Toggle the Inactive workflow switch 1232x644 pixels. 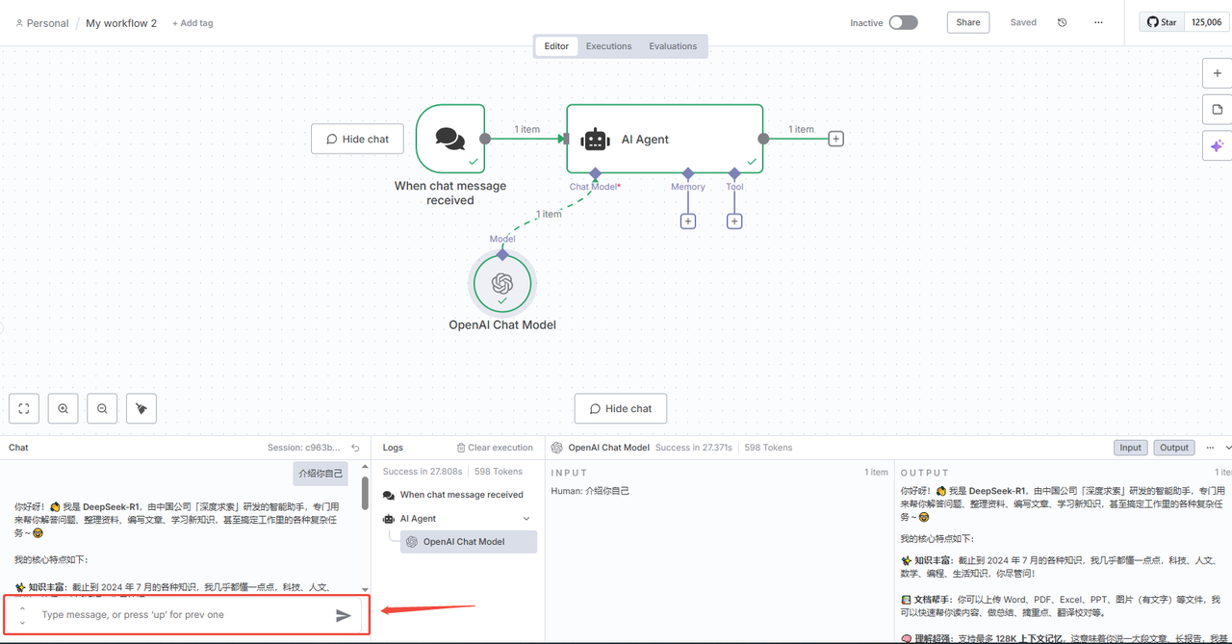coord(903,22)
